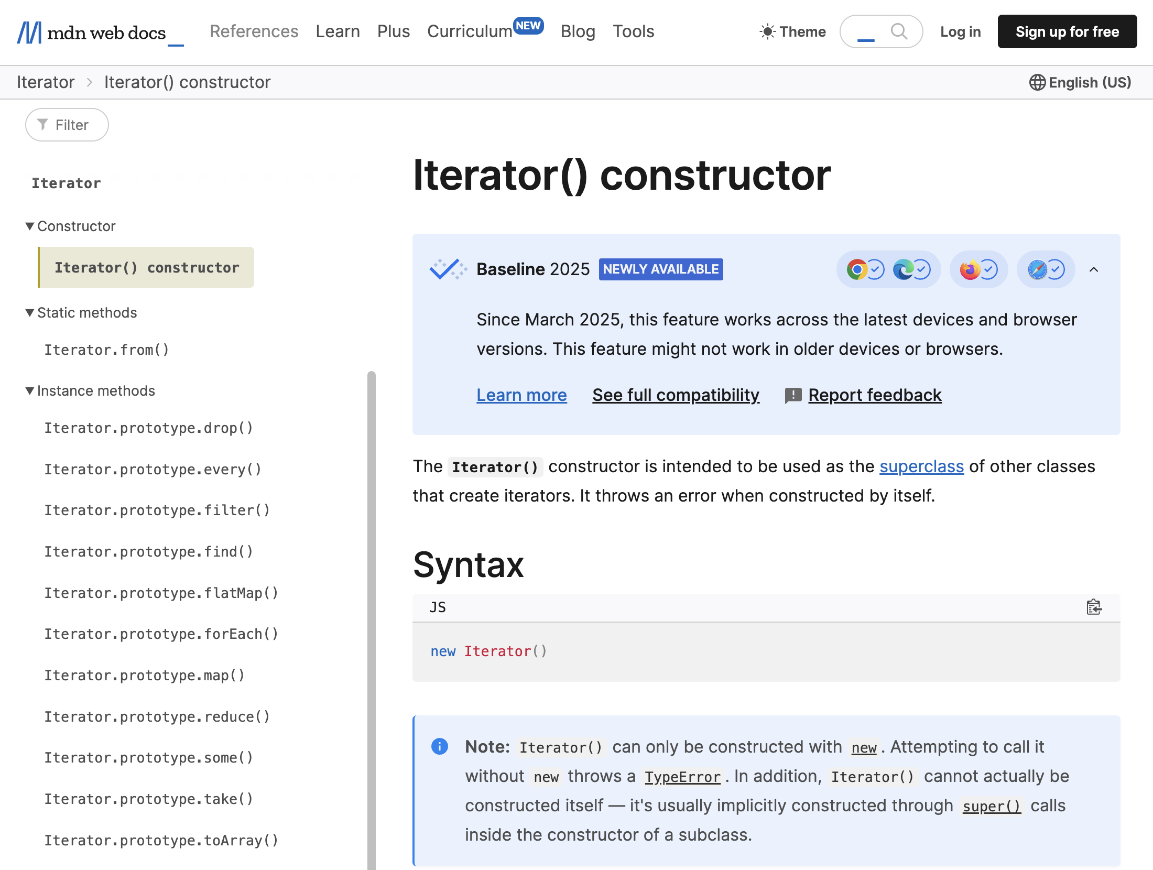Screen dimensions: 1153x870
Task: Select Iterator() constructor in sidebar
Action: (147, 267)
